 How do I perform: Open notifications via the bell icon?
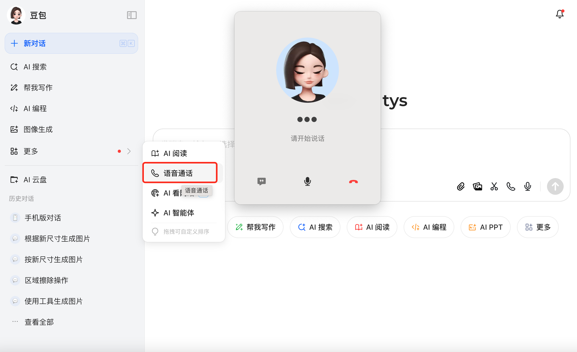560,14
